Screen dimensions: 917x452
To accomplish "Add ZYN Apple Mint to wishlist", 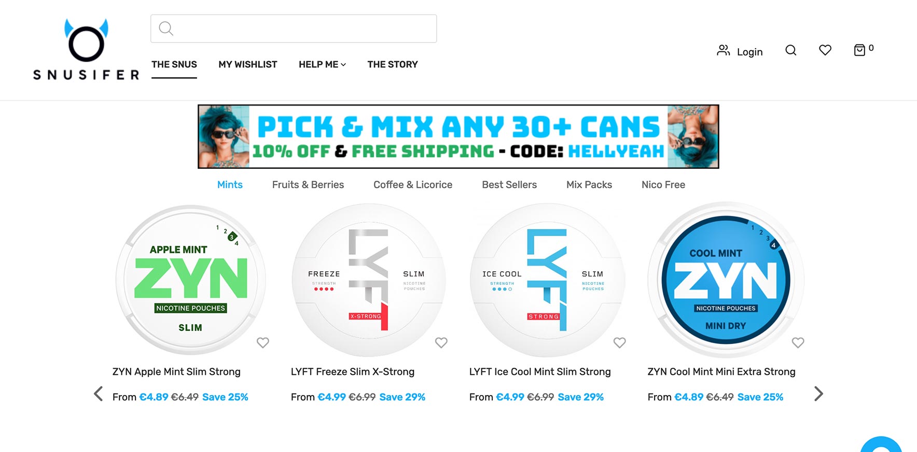I will pos(263,343).
